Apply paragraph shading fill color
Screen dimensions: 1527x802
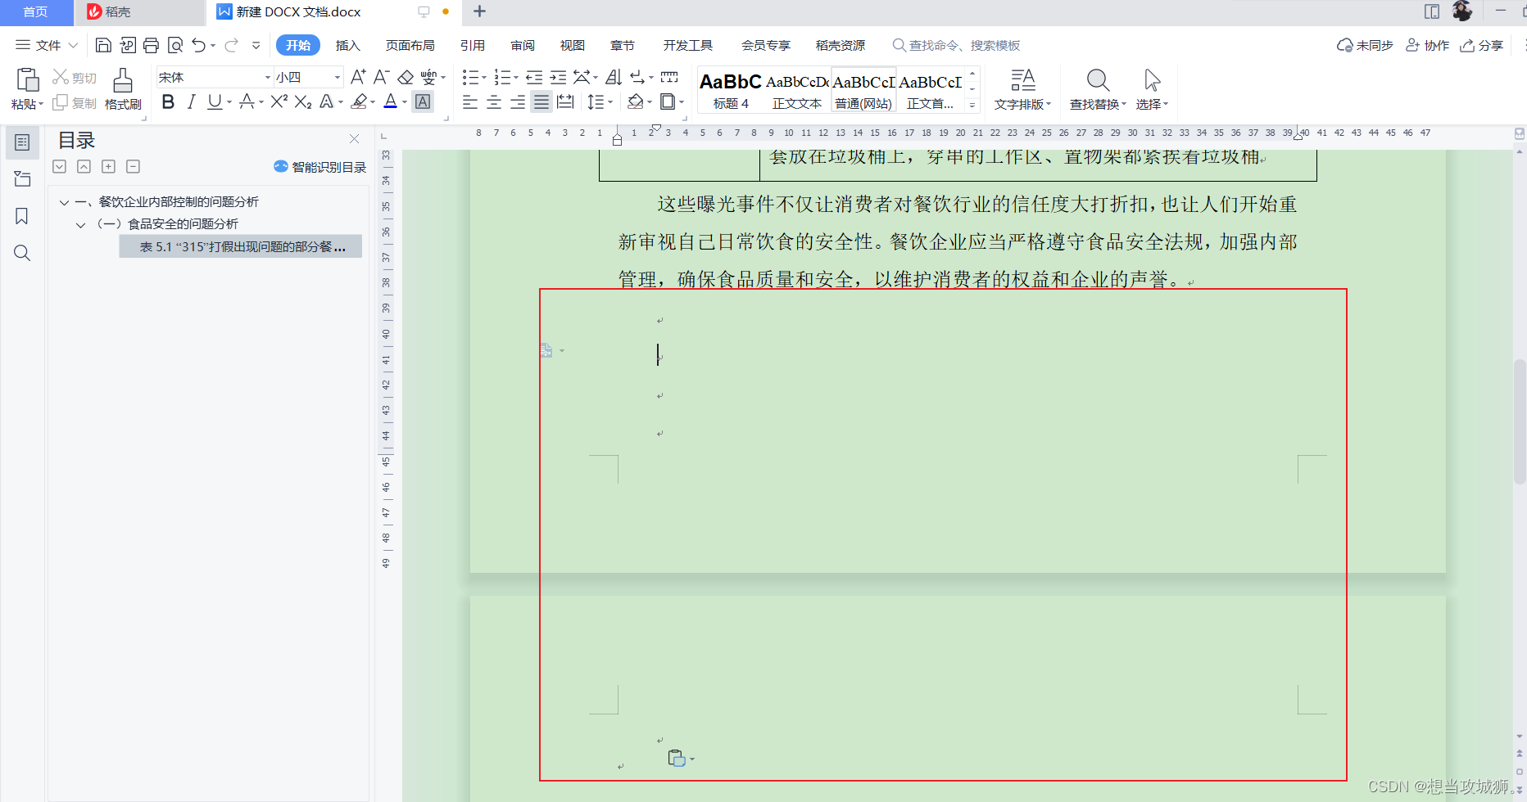pyautogui.click(x=635, y=101)
